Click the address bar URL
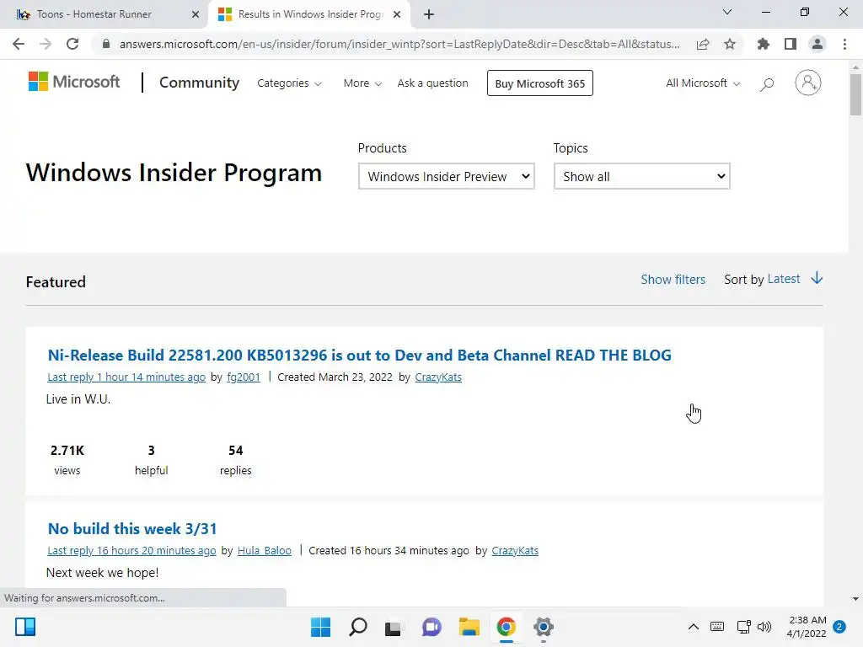 (x=399, y=44)
